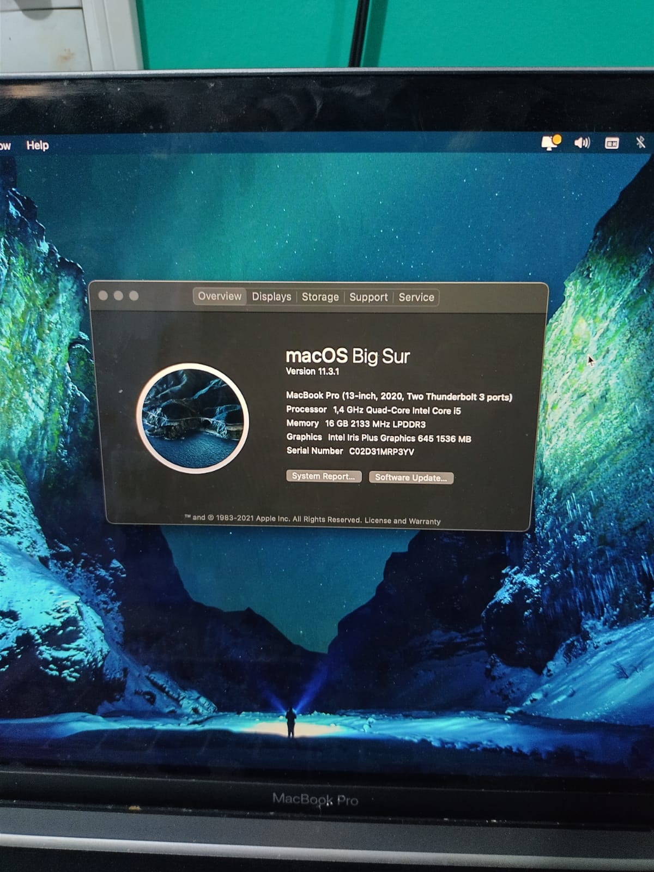Open the volume control in menu bar
The image size is (654, 872).
[582, 143]
